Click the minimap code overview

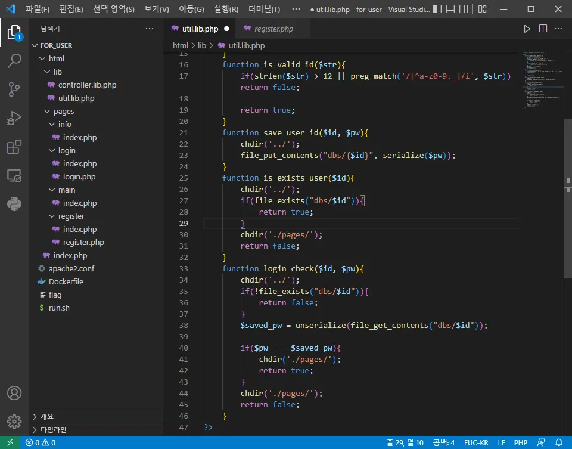pos(539,80)
